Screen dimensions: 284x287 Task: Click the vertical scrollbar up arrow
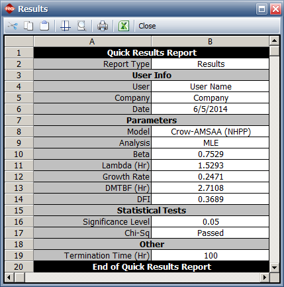click(x=274, y=40)
